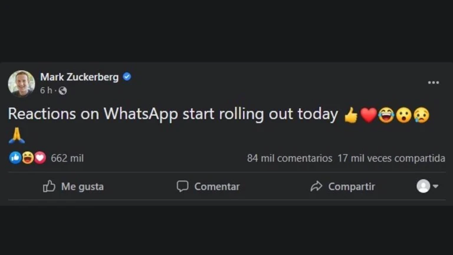
Task: Click the blue Like reaction icon
Action: pyautogui.click(x=15, y=158)
